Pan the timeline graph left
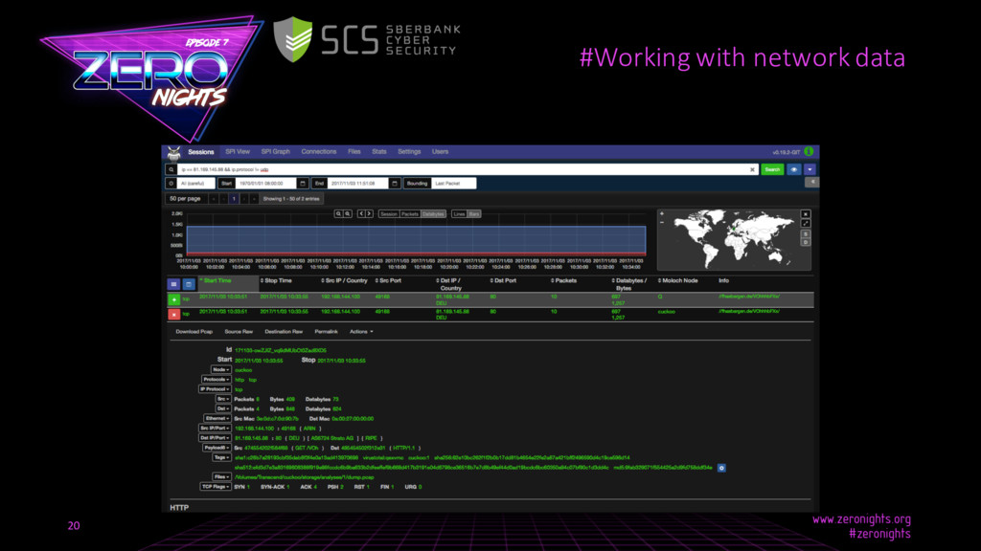The width and height of the screenshot is (981, 551). click(361, 213)
